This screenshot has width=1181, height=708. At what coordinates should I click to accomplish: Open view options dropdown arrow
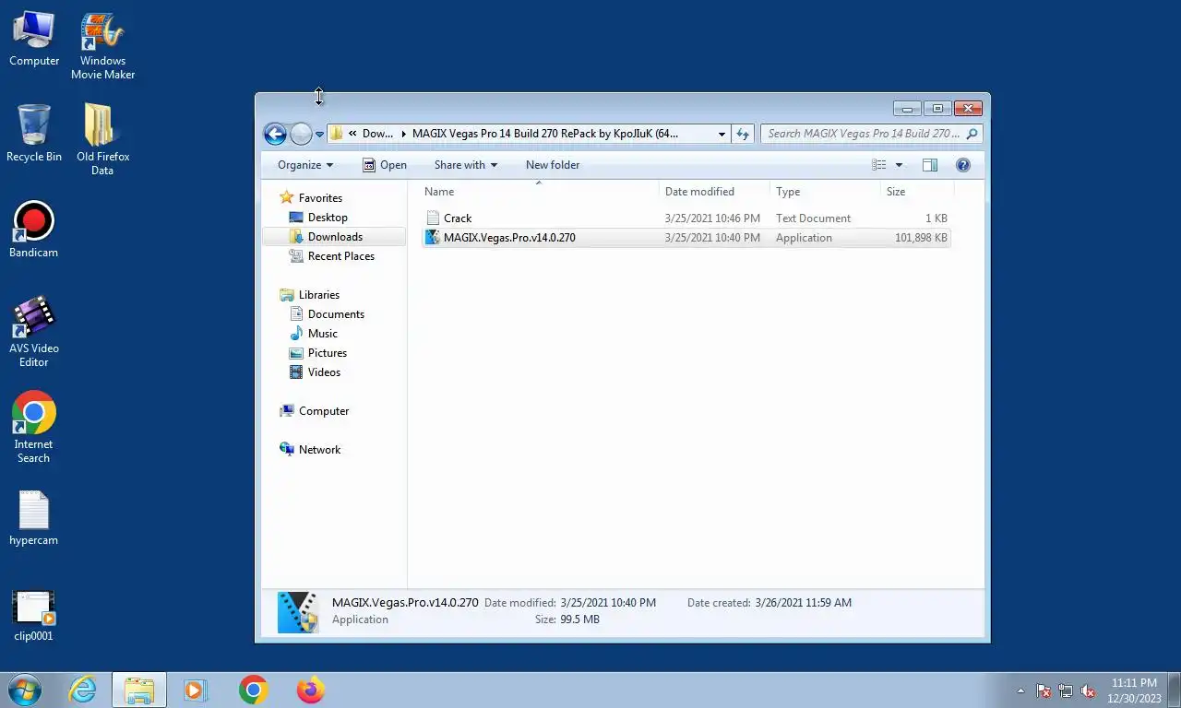click(x=899, y=165)
